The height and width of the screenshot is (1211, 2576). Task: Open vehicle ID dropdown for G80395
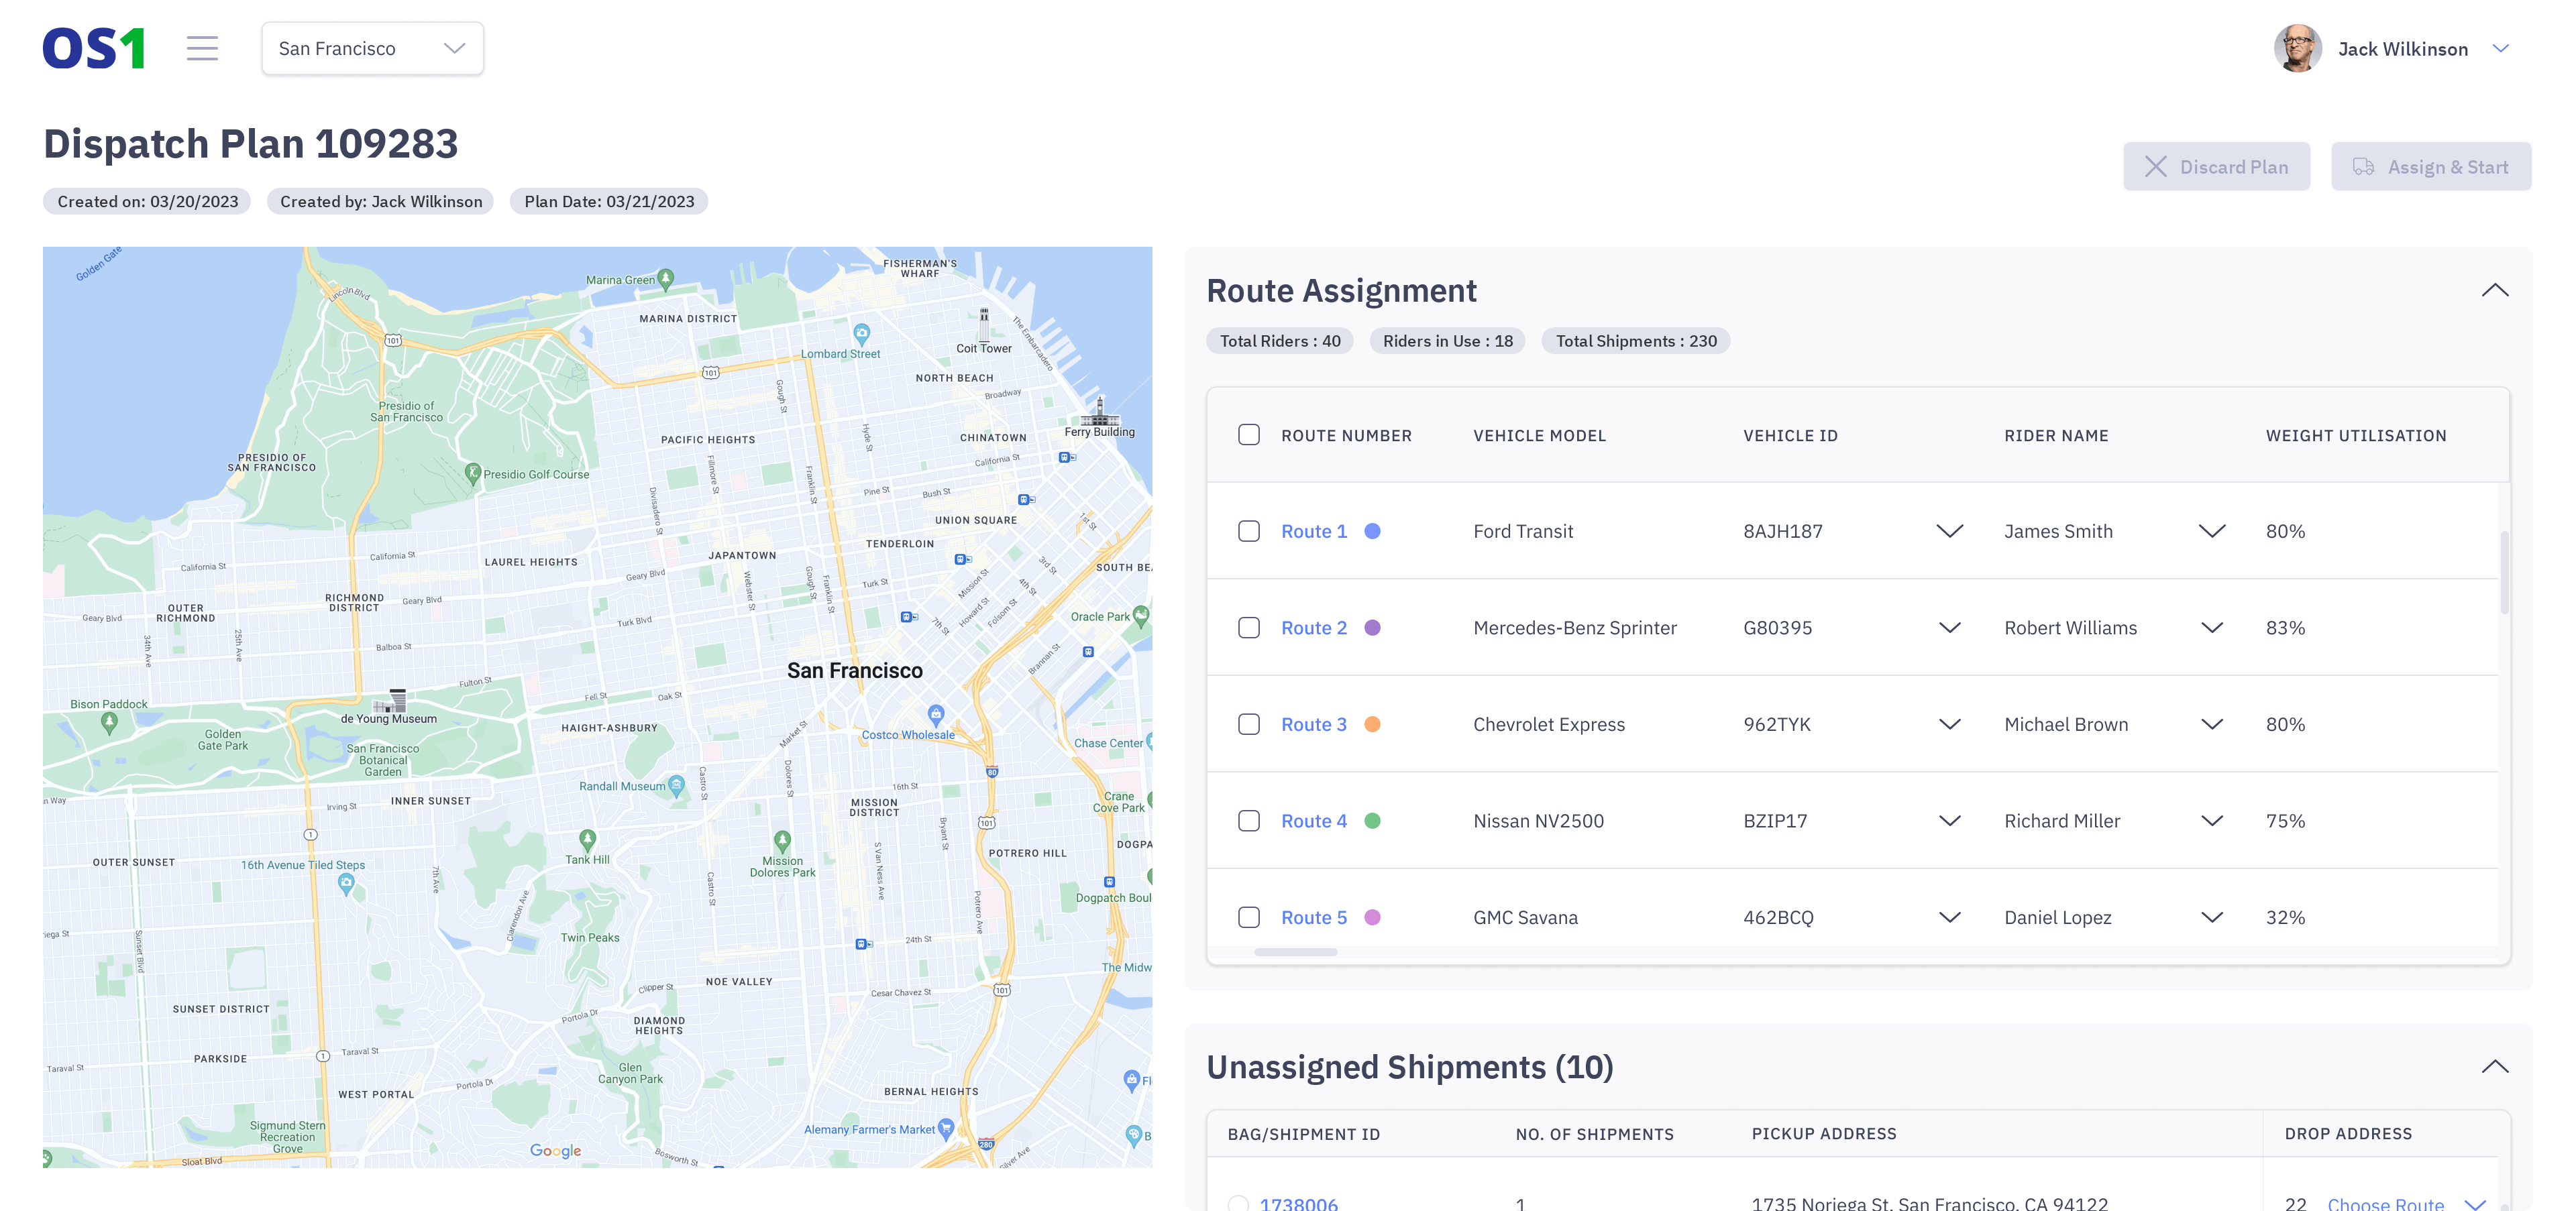[1949, 628]
